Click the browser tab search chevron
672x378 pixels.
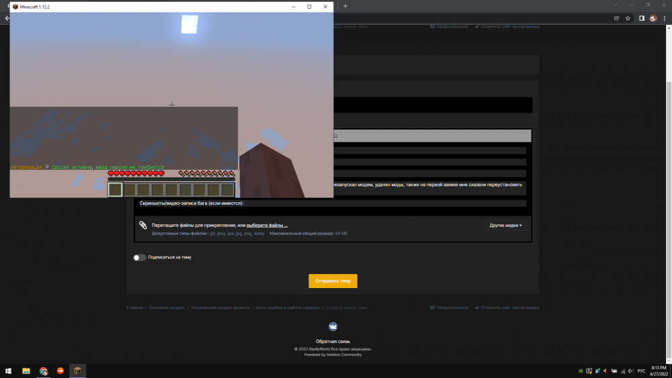point(616,5)
